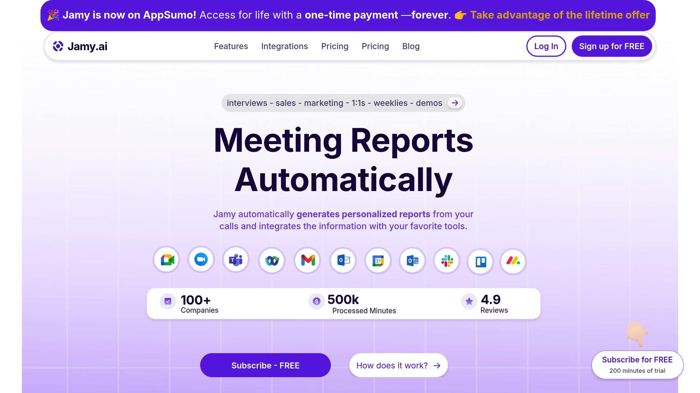This screenshot has width=700, height=393.
Task: Click the monday.com integration icon
Action: [513, 262]
